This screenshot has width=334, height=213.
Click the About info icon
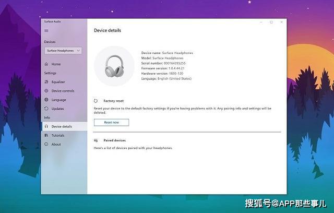46,144
